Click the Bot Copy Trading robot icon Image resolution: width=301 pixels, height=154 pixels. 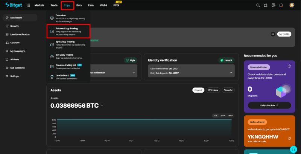52,56
